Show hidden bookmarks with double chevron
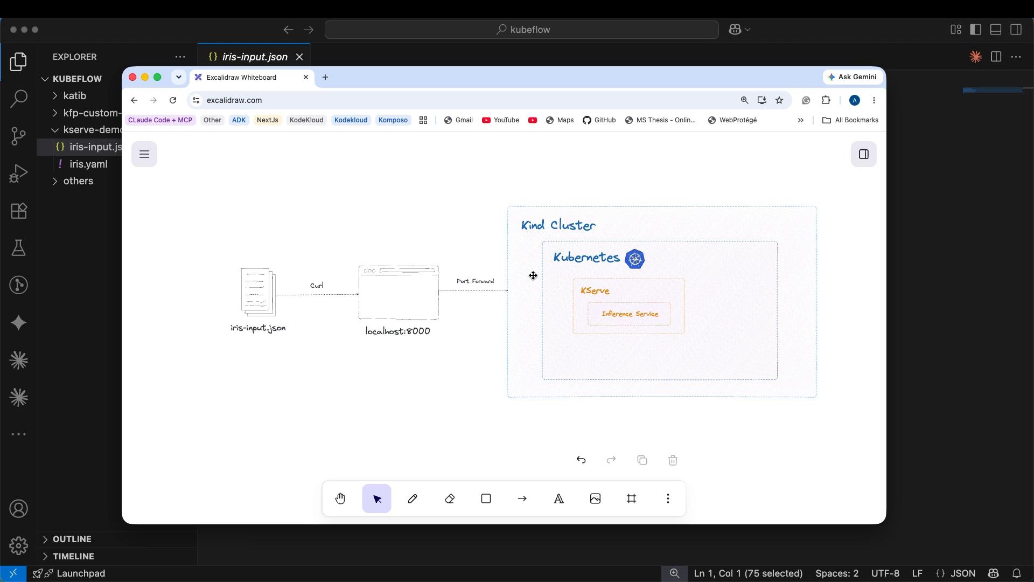The height and width of the screenshot is (582, 1034). [x=801, y=120]
